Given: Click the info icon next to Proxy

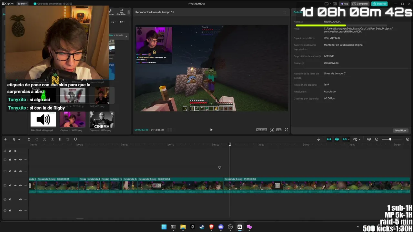Looking at the screenshot, I should pyautogui.click(x=303, y=63).
